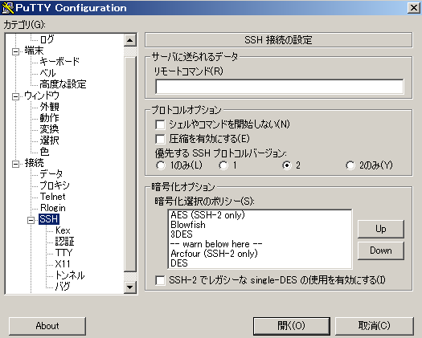Open the ログ category
The height and width of the screenshot is (338, 422).
pyautogui.click(x=47, y=39)
